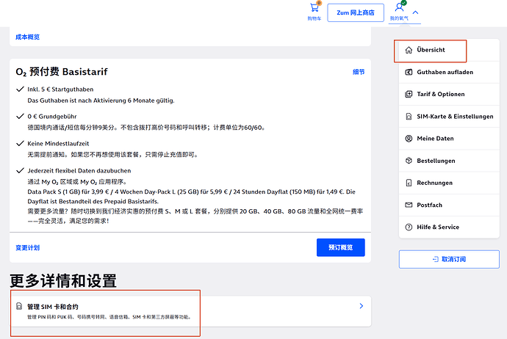Image resolution: width=507 pixels, height=339 pixels.
Task: Click the O₂ 预付费 Basistarif heading
Action: pyautogui.click(x=62, y=71)
